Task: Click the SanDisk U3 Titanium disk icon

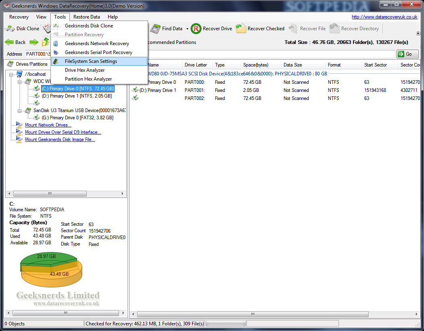Action: pyautogui.click(x=28, y=110)
